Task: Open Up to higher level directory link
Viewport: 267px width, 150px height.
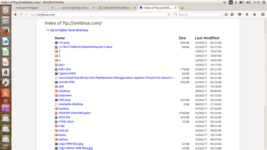Action: (69, 30)
